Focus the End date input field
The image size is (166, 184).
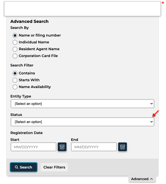click(94, 147)
